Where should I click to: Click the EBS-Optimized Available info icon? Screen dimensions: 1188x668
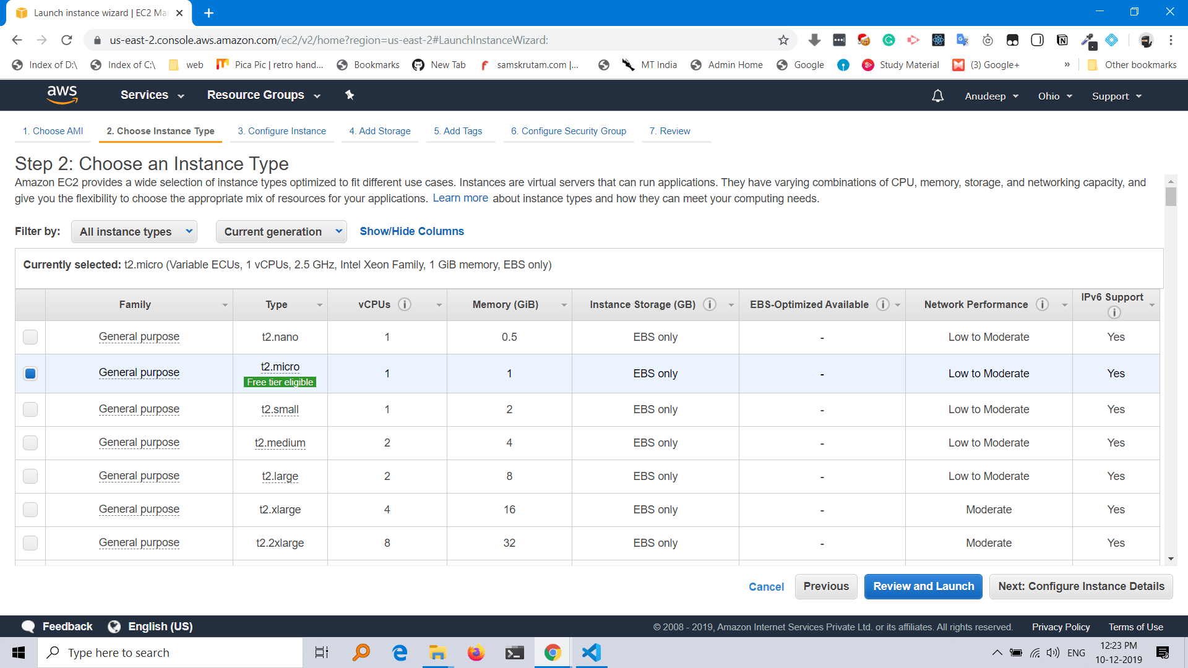point(883,304)
